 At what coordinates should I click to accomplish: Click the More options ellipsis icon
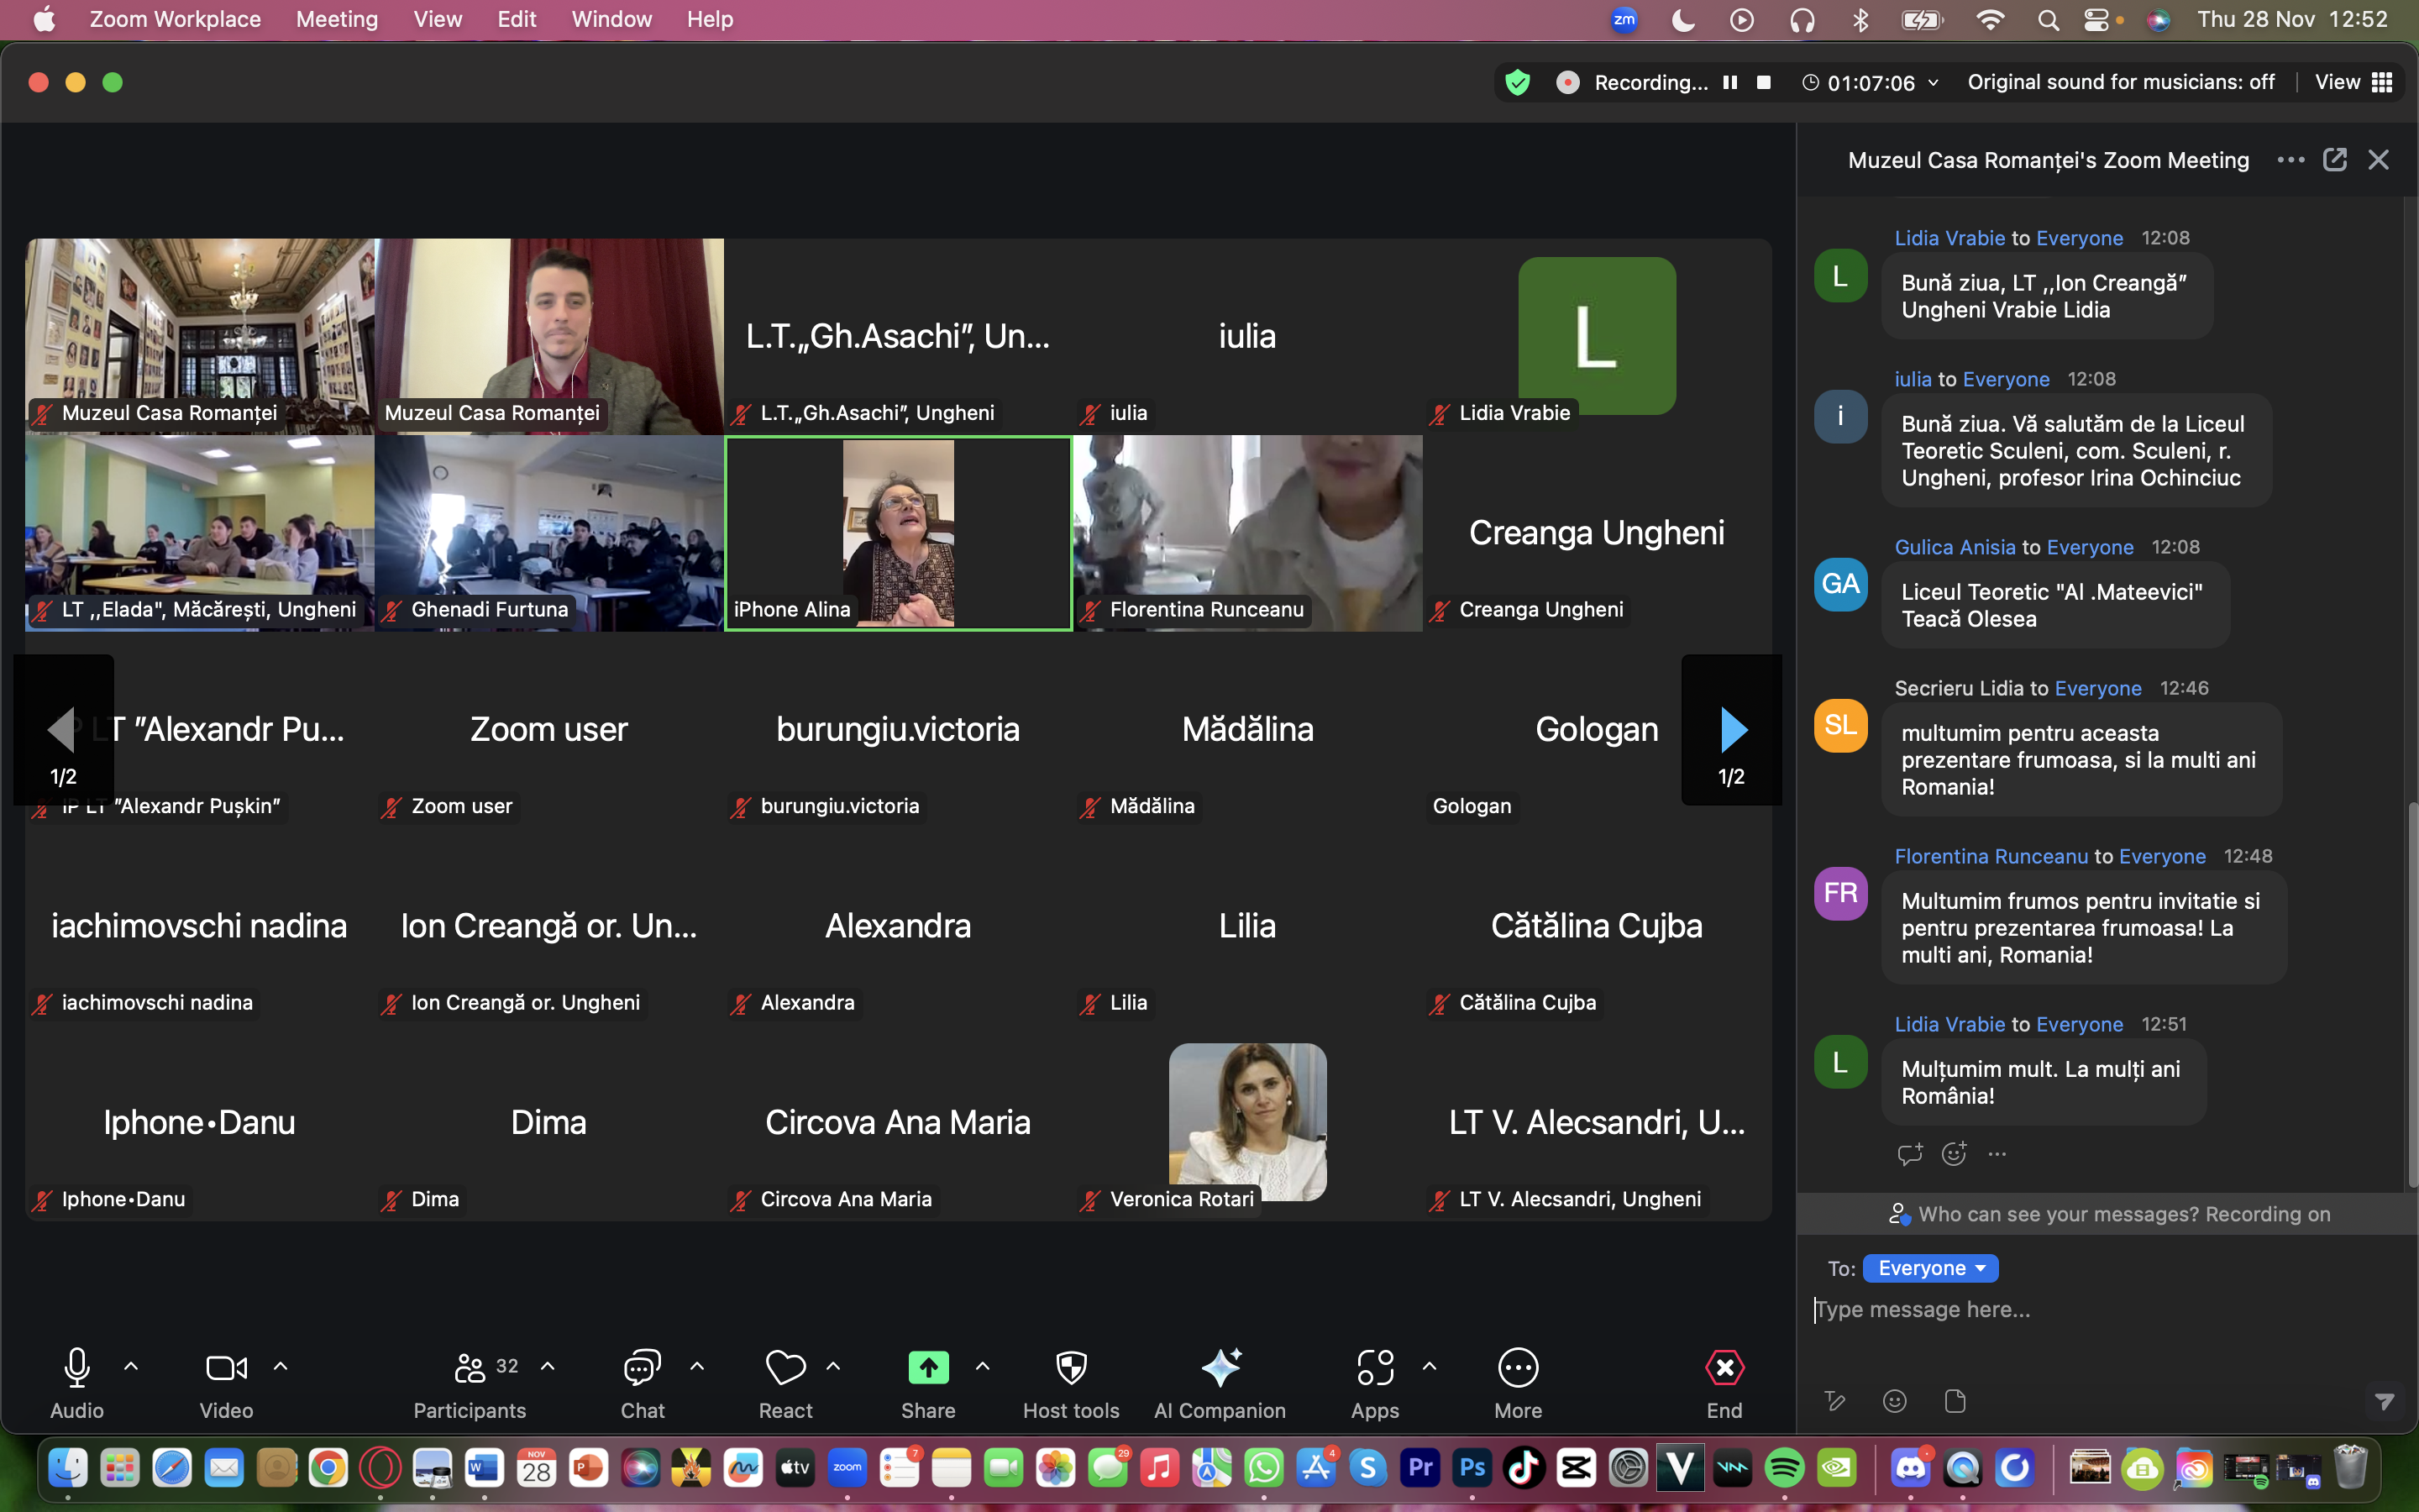click(x=1518, y=1368)
